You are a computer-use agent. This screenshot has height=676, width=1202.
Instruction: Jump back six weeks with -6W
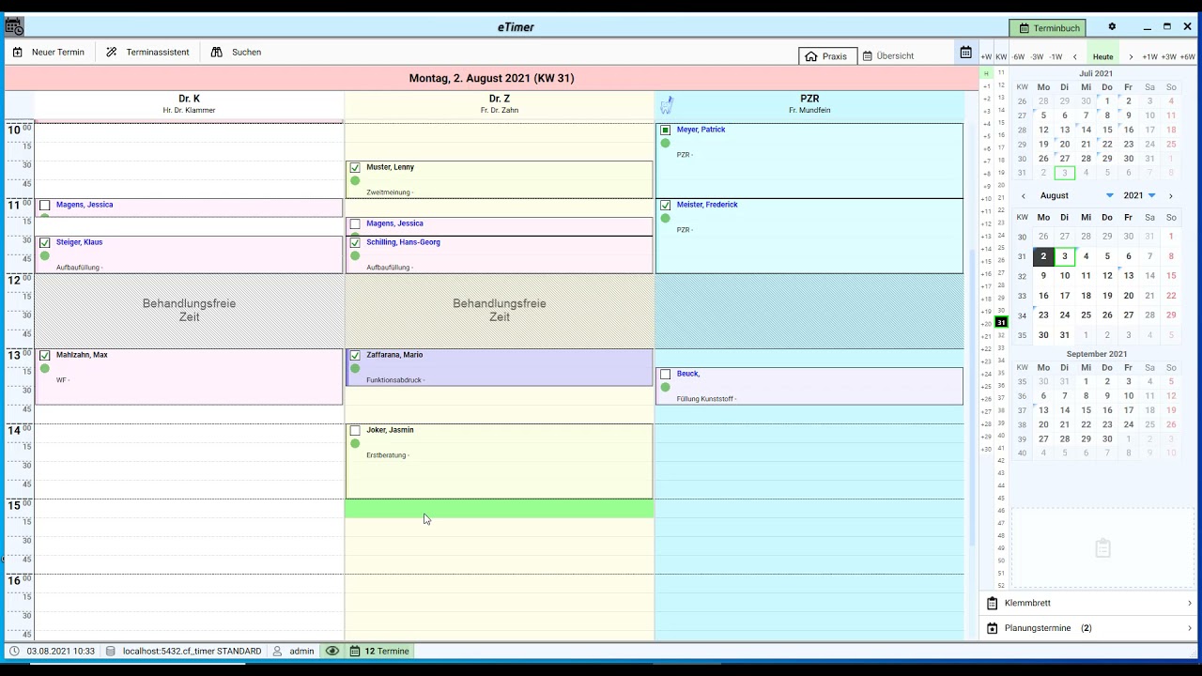[1018, 57]
